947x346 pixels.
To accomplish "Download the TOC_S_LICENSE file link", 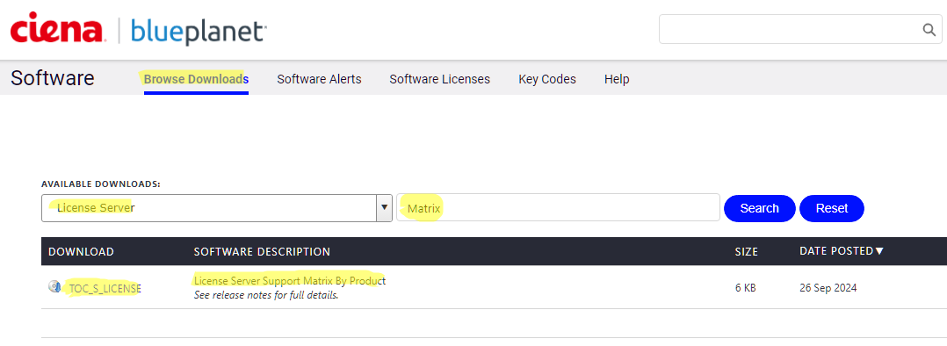I will tap(105, 289).
